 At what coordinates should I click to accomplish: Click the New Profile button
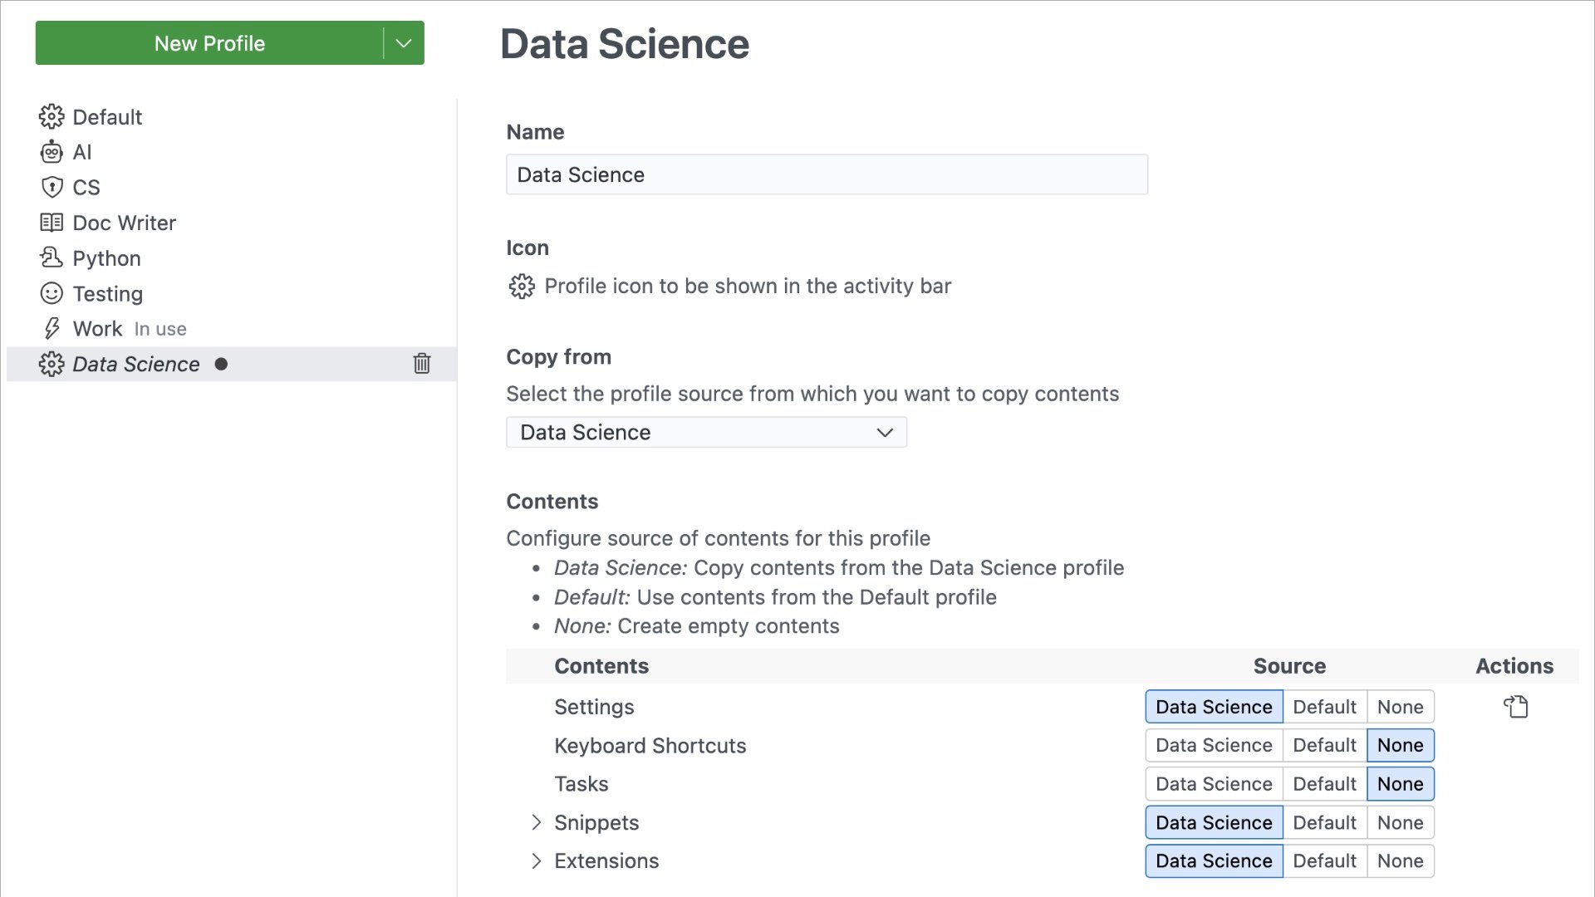(209, 43)
